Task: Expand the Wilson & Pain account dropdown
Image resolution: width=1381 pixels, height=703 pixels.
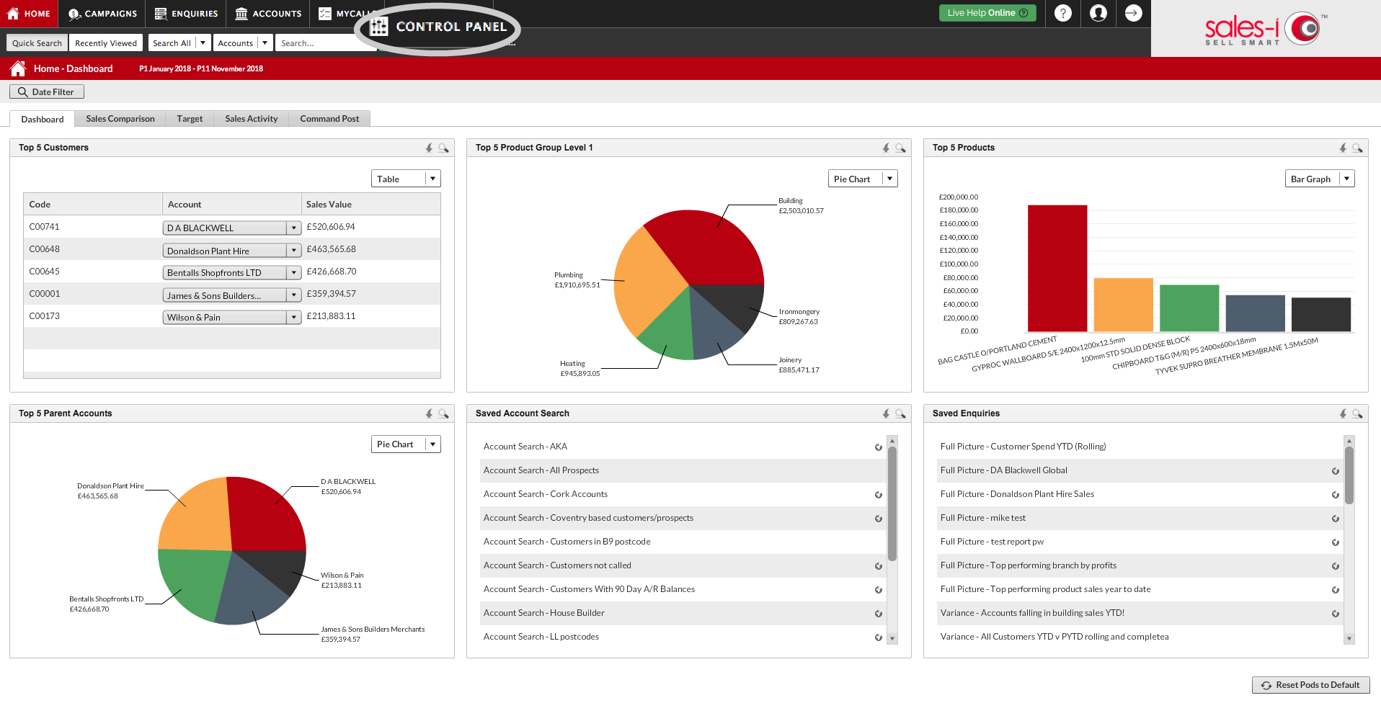Action: point(293,318)
